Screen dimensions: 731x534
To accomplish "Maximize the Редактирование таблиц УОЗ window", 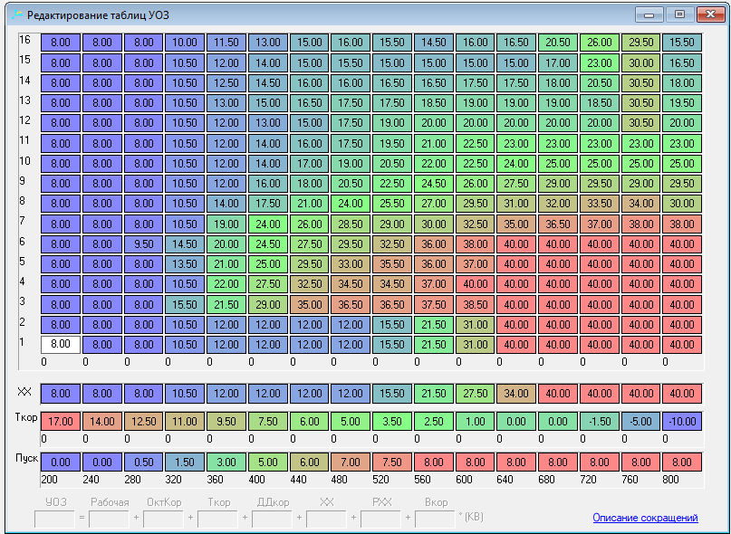I will click(x=679, y=14).
